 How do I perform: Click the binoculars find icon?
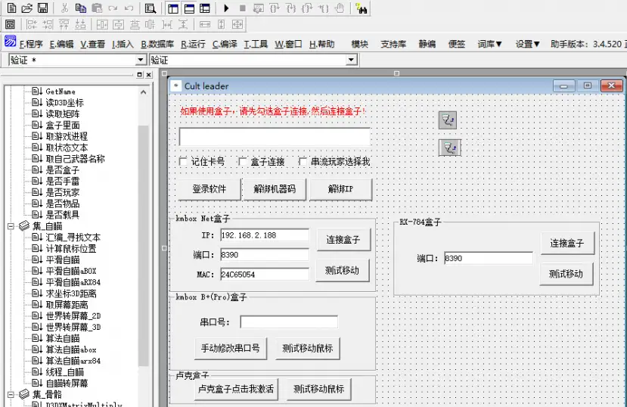[x=361, y=8]
